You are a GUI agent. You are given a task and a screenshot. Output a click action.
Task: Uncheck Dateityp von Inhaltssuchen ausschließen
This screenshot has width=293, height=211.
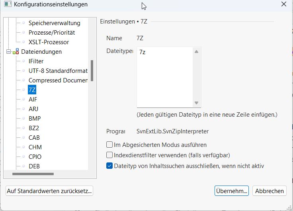click(x=109, y=166)
